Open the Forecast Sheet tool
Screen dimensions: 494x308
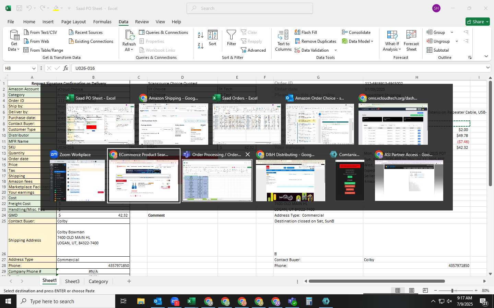(x=411, y=40)
